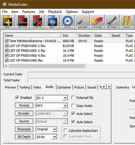Enable Calculate ReplayGain checkbox

click(x=65, y=130)
